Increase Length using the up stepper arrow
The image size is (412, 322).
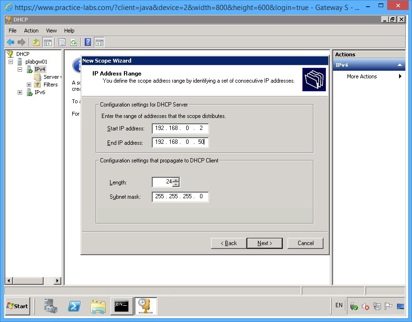tap(176, 180)
